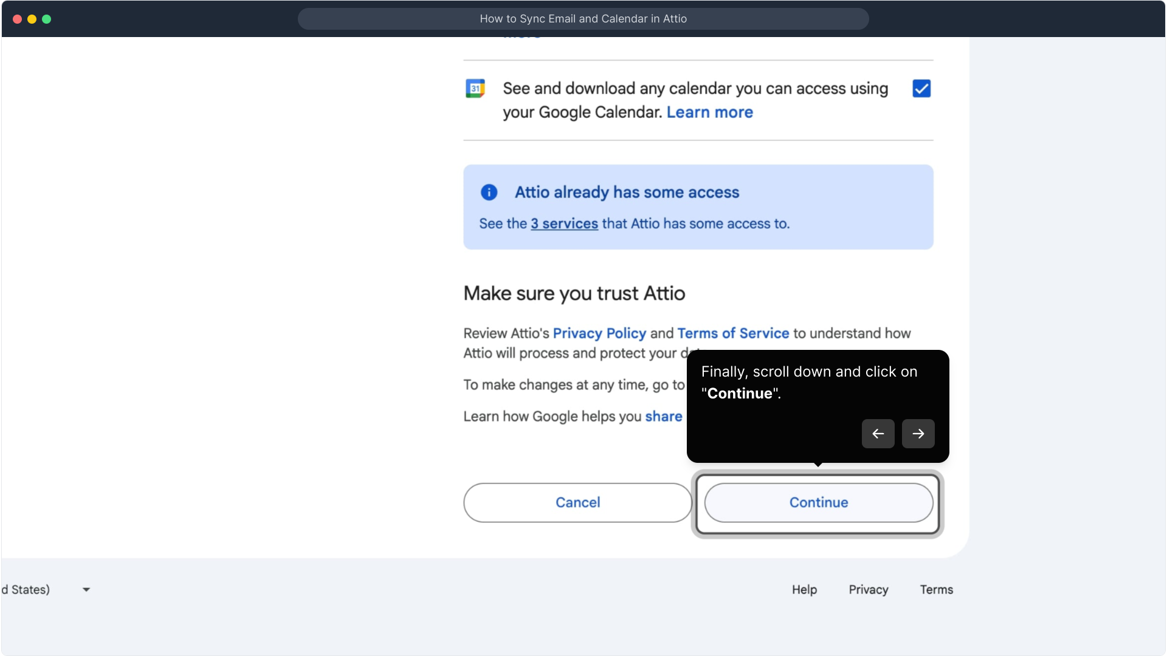The image size is (1167, 656).
Task: Open Privacy in the footer
Action: click(868, 590)
